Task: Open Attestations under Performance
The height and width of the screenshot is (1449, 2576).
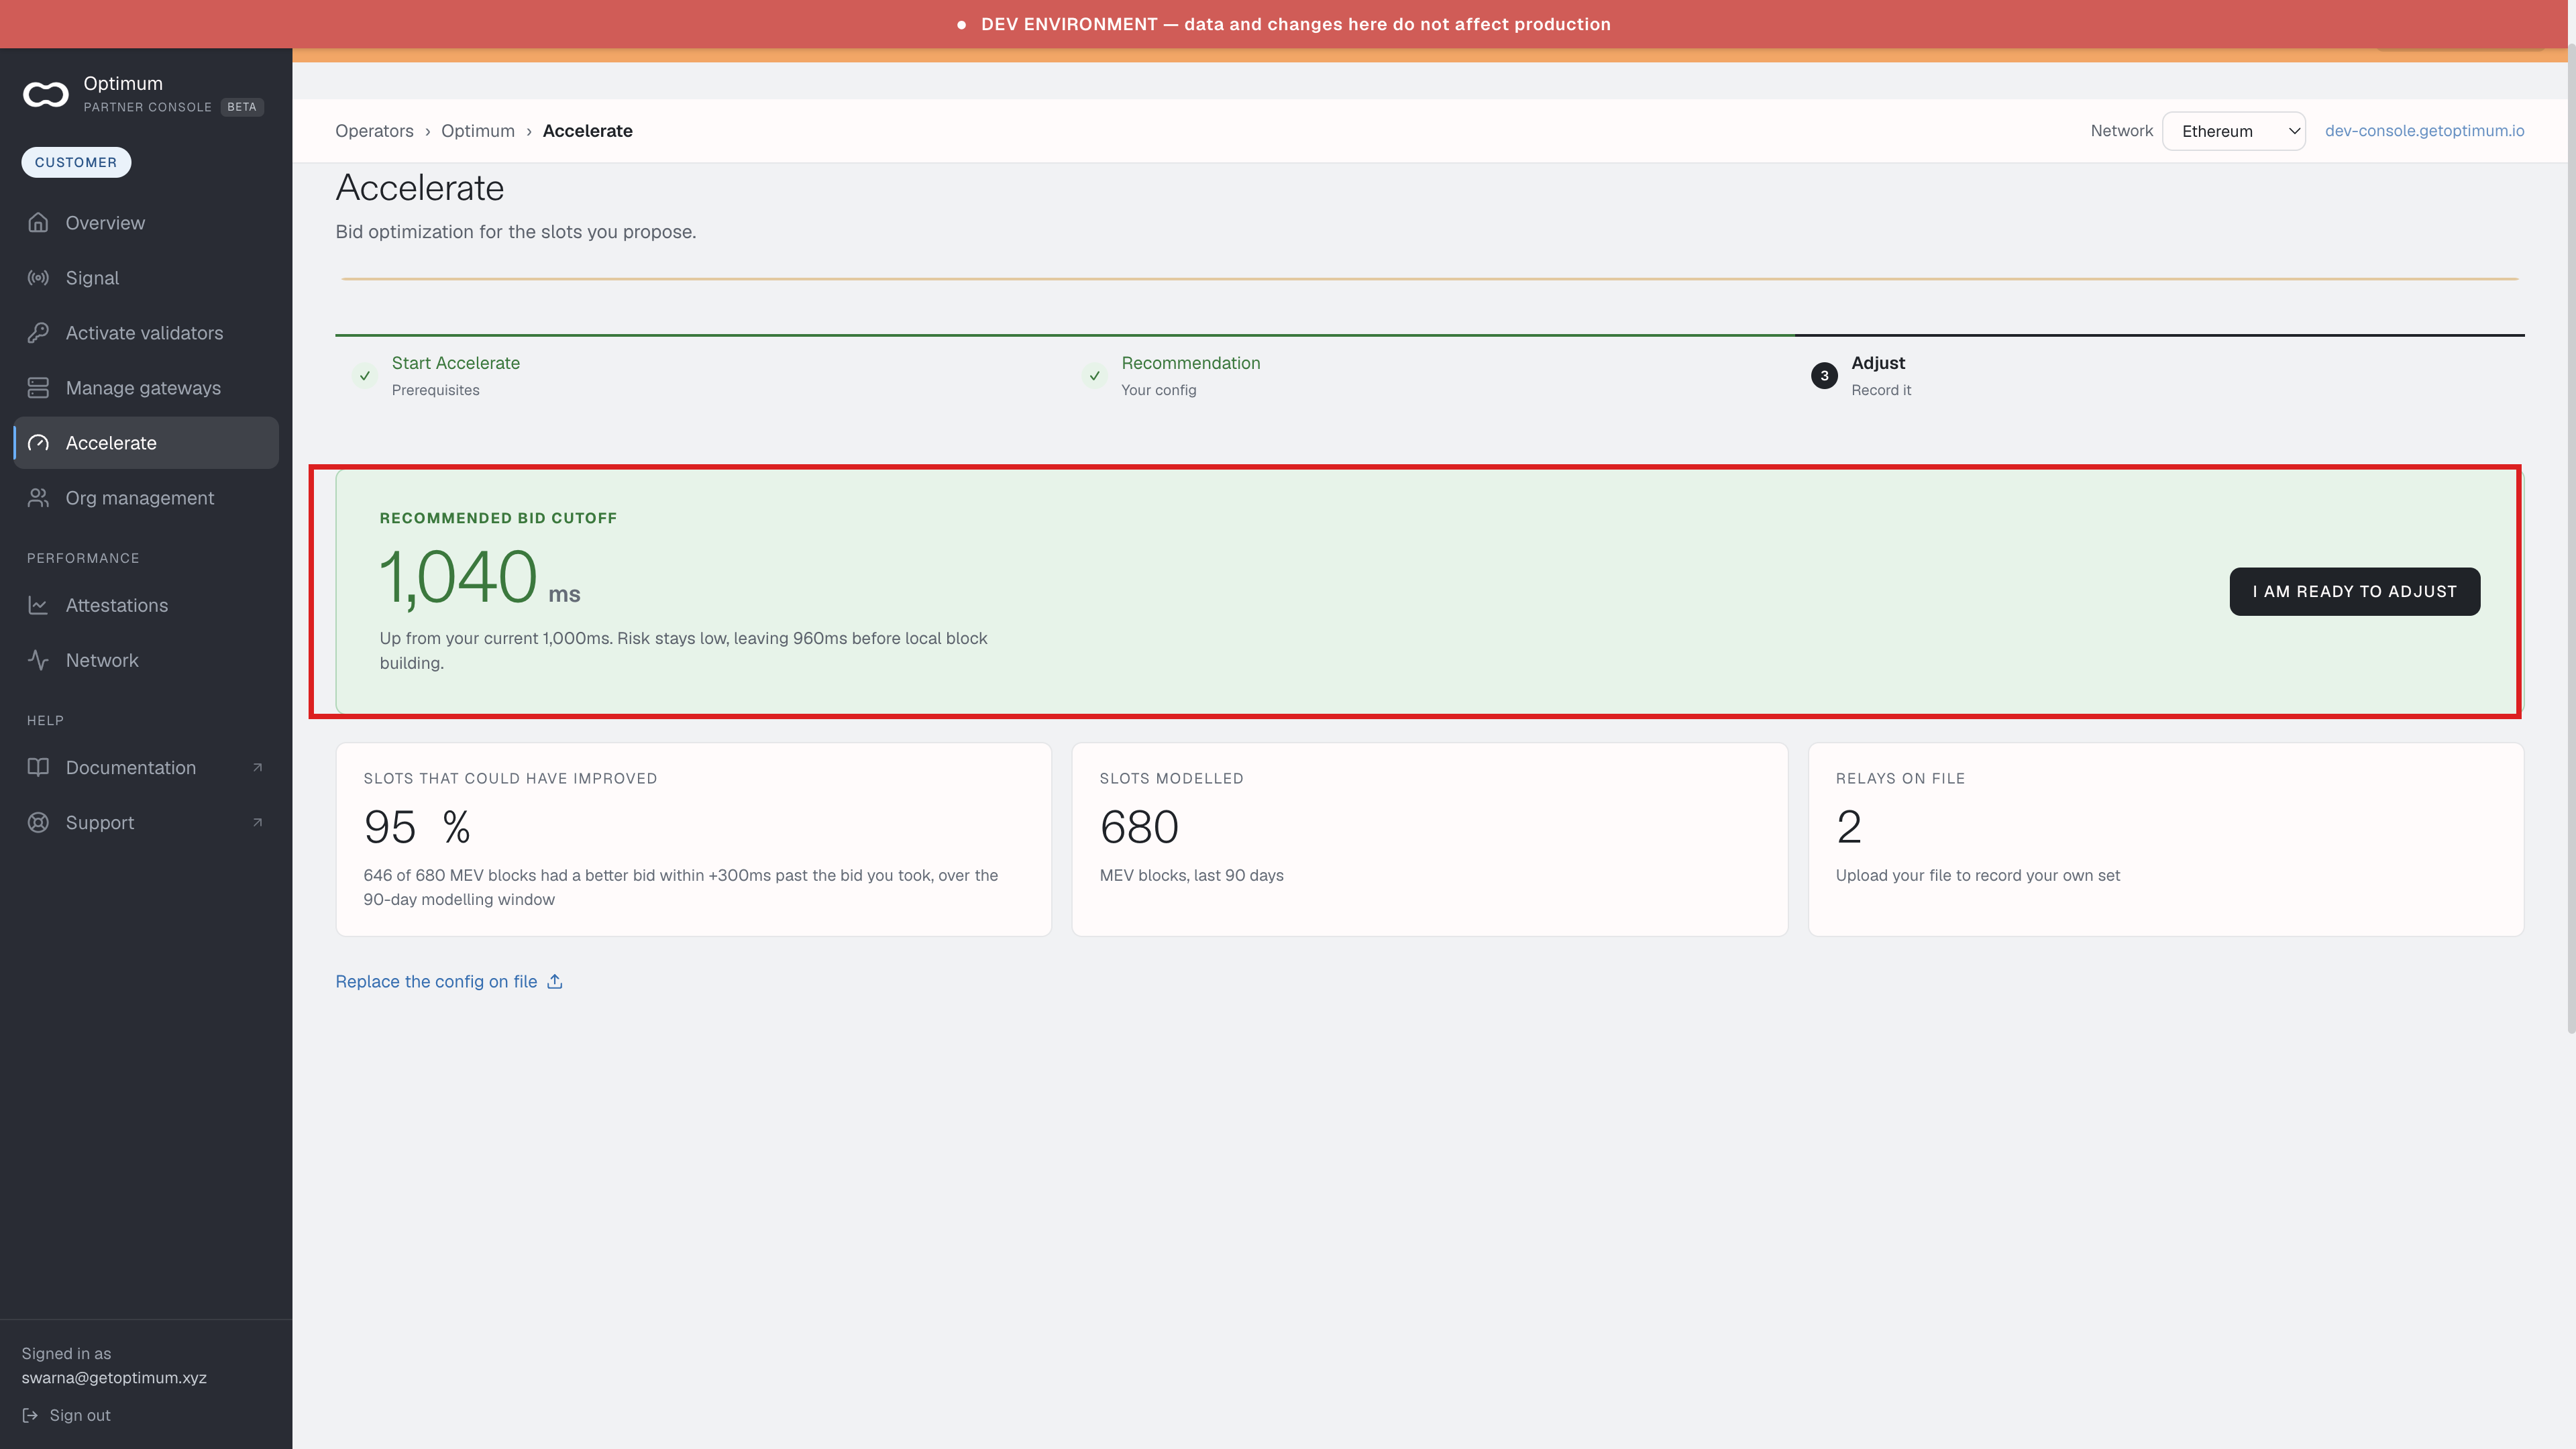Action: (146, 604)
